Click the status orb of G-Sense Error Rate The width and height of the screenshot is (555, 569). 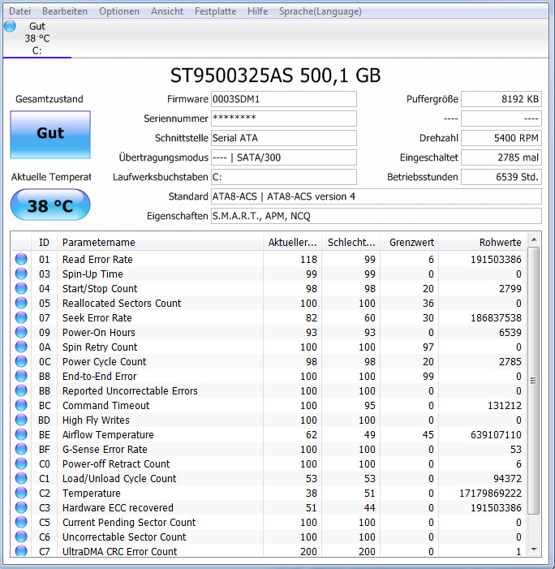click(21, 449)
